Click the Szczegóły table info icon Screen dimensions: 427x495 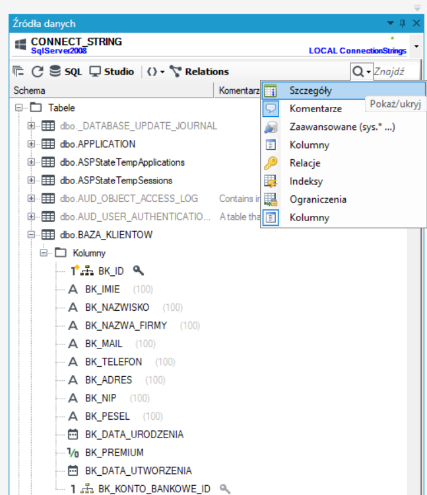click(271, 90)
